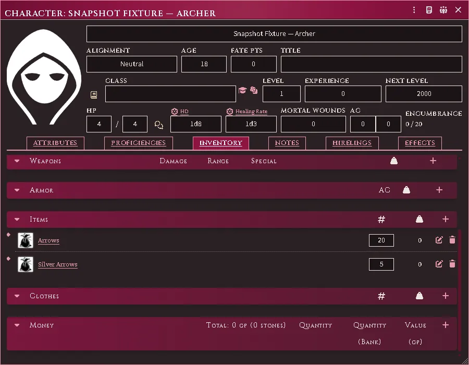Screen dimensions: 469x365
Task: Click the Silver Arrows item thumbnail
Action: click(x=26, y=264)
